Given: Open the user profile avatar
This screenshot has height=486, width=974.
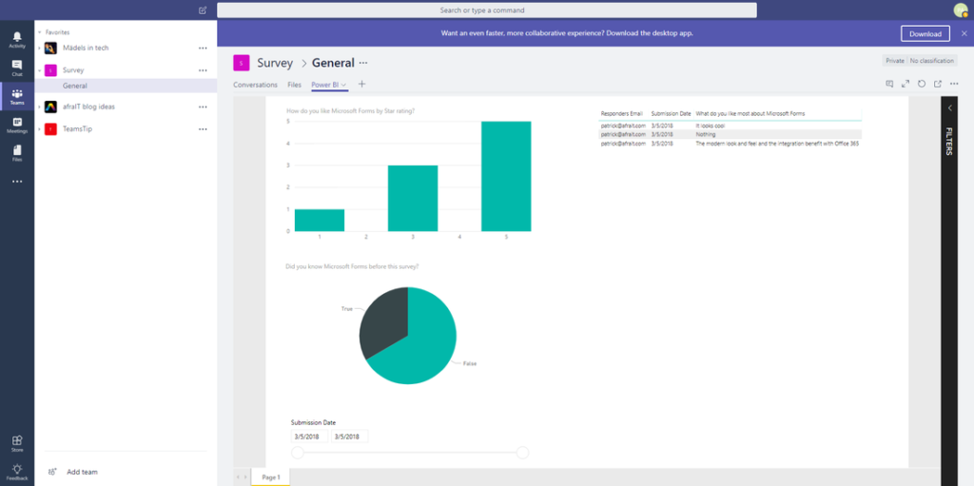Looking at the screenshot, I should pyautogui.click(x=961, y=10).
